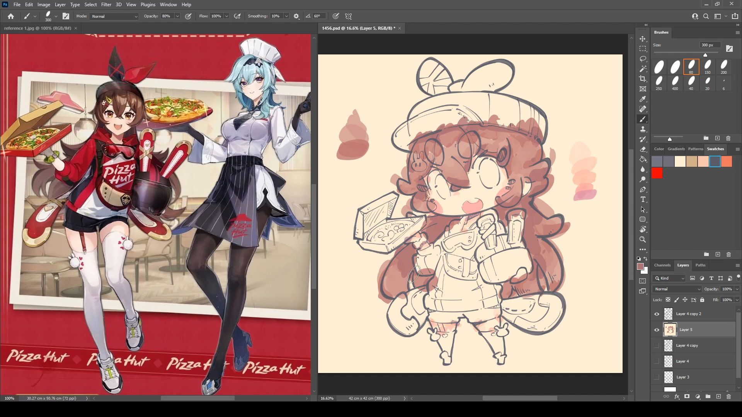Click the Home button in options bar

11,16
